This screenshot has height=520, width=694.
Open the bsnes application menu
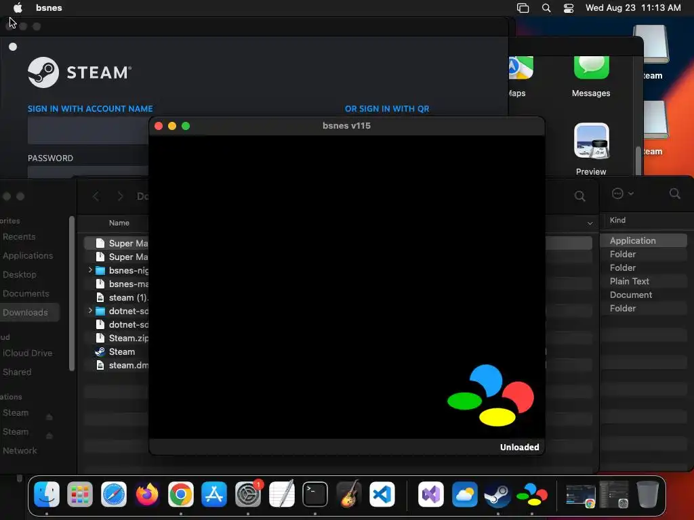[x=49, y=7]
